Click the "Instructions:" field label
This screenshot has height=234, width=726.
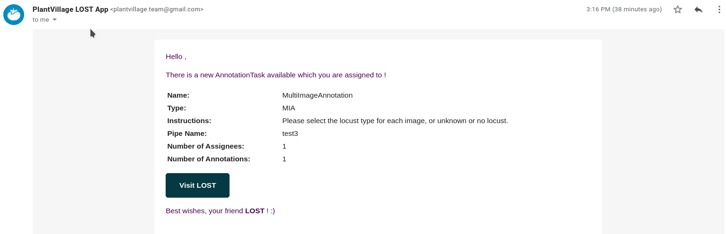(189, 121)
